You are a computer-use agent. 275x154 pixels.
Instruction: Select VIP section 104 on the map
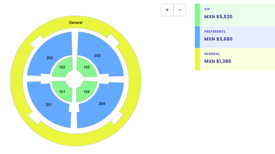point(86,91)
